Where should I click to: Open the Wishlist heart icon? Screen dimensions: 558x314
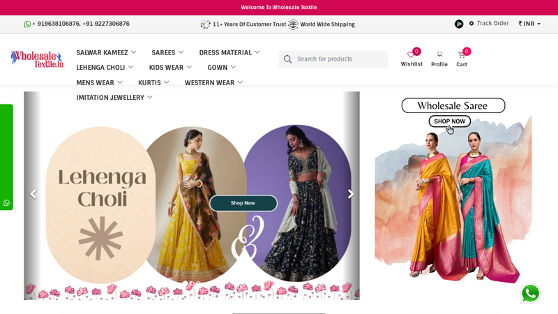pyautogui.click(x=411, y=54)
